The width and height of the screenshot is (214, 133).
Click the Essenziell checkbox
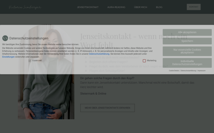[30, 61]
